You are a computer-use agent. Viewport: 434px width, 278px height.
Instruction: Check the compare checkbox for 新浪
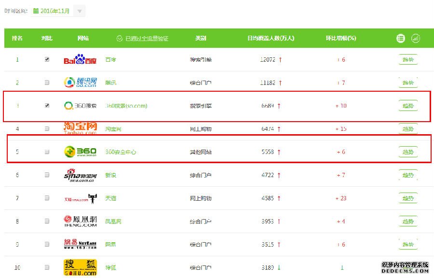pyautogui.click(x=47, y=175)
